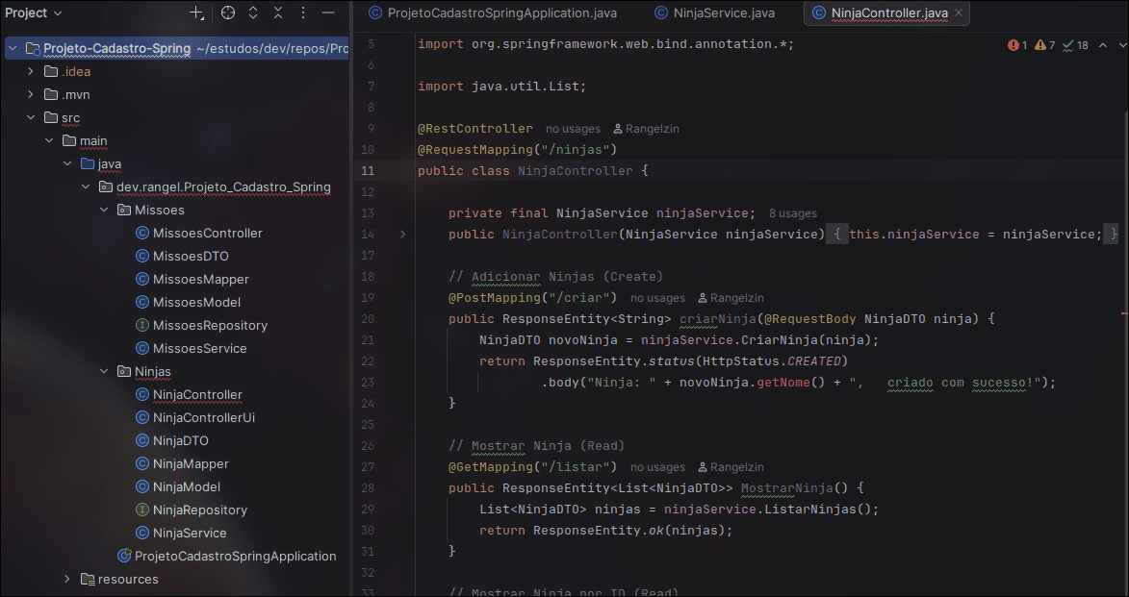
Task: Switch to the ProjetoCadastroSpringApplication.java tab
Action: [x=493, y=12]
